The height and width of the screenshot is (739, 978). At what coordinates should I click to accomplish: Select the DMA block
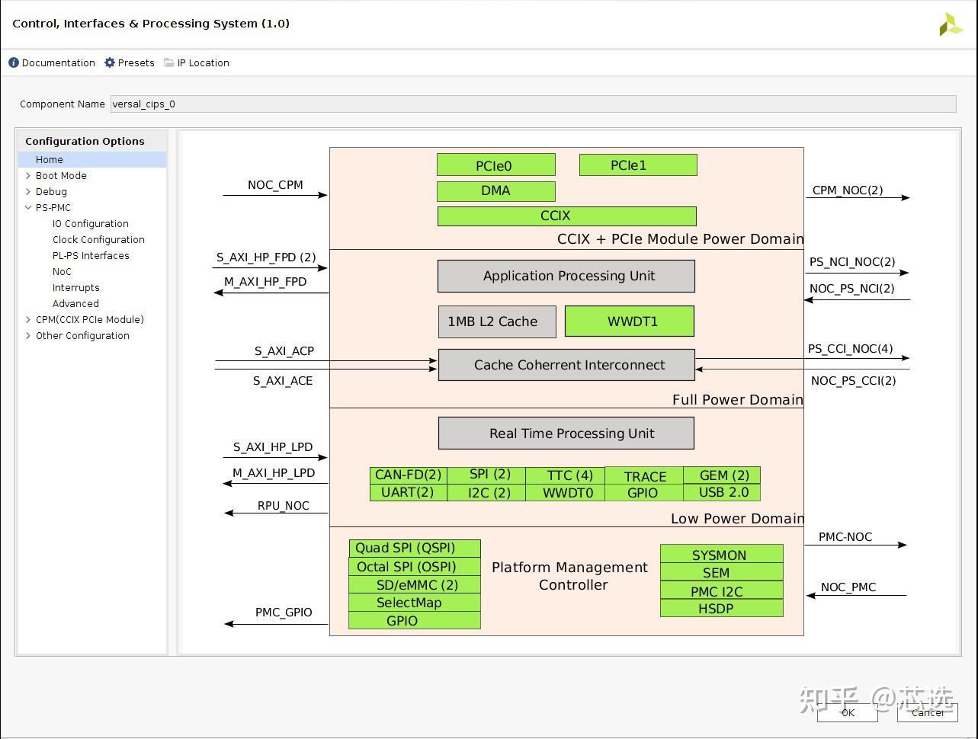pyautogui.click(x=495, y=190)
